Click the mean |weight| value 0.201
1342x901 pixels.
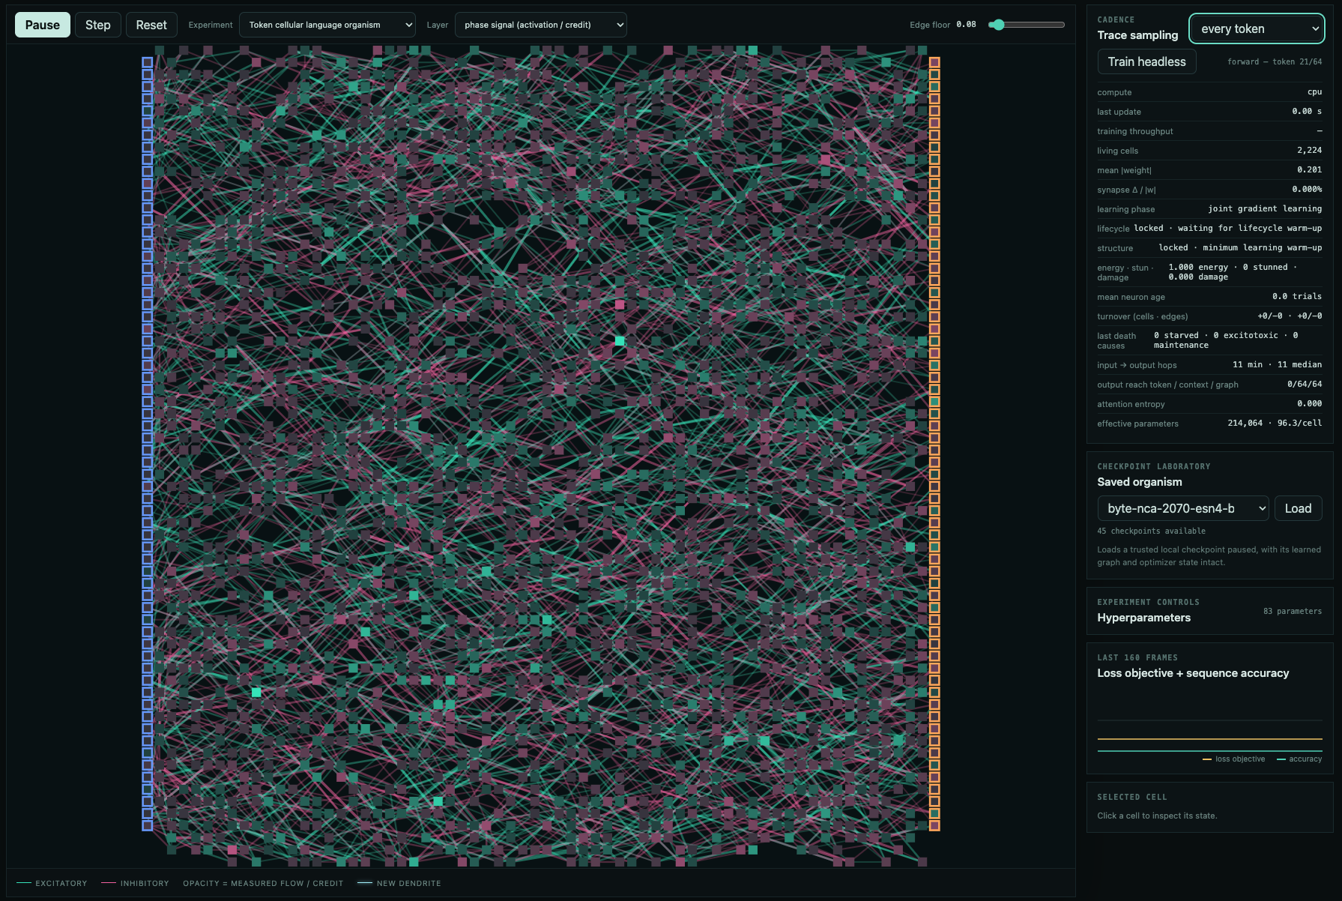point(1309,170)
